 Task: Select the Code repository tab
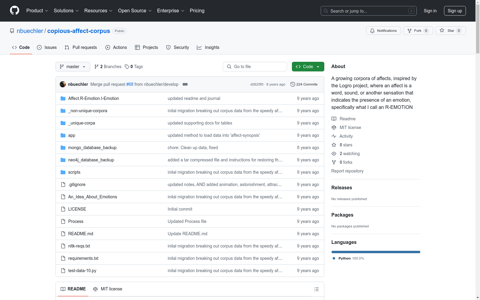(21, 47)
